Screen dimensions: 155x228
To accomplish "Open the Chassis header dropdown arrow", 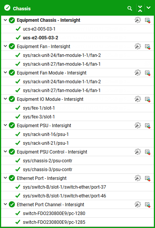I will point(149,8).
